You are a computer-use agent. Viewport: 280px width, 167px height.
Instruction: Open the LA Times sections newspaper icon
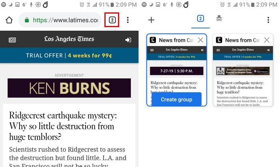12,40
